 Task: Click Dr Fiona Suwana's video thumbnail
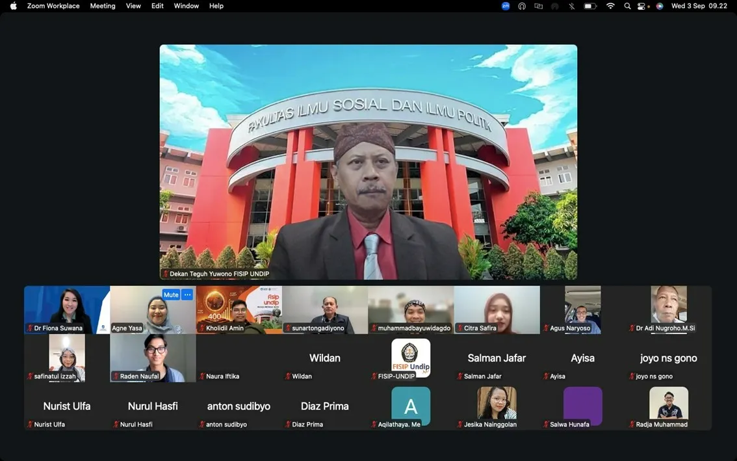point(67,310)
